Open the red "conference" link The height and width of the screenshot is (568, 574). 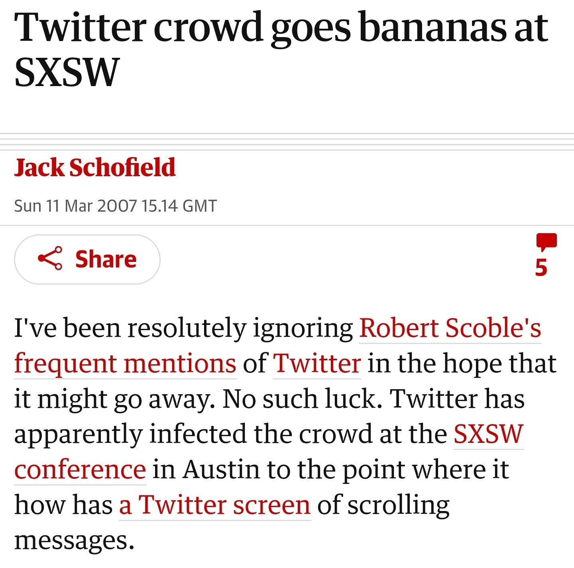coord(80,470)
